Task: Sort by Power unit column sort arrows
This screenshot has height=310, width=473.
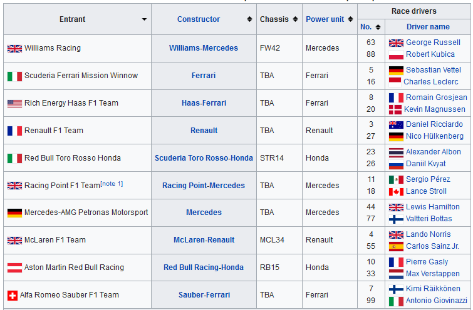Action: coord(350,19)
